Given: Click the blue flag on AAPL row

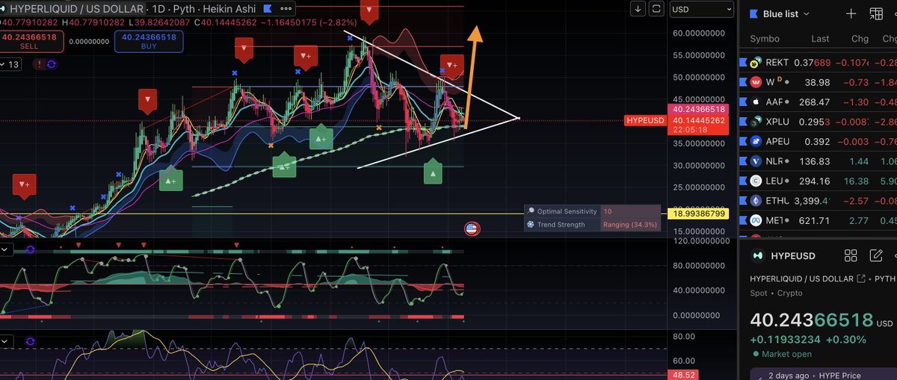Looking at the screenshot, I should (x=743, y=102).
